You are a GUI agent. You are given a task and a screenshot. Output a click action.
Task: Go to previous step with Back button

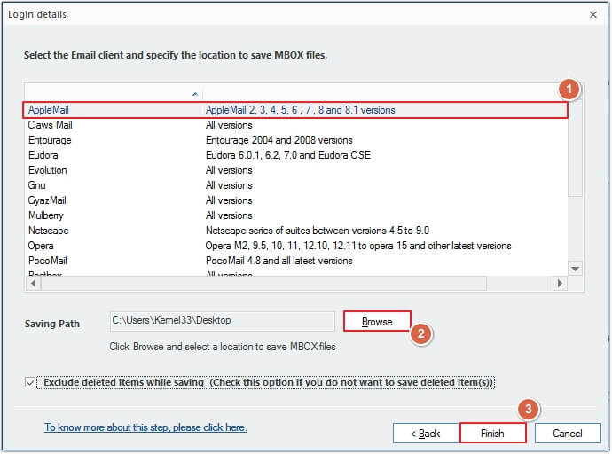point(426,434)
